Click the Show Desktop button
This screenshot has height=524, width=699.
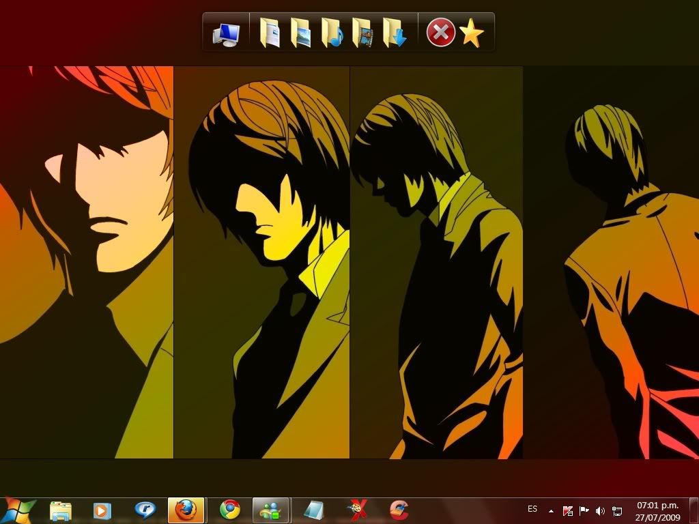click(694, 510)
